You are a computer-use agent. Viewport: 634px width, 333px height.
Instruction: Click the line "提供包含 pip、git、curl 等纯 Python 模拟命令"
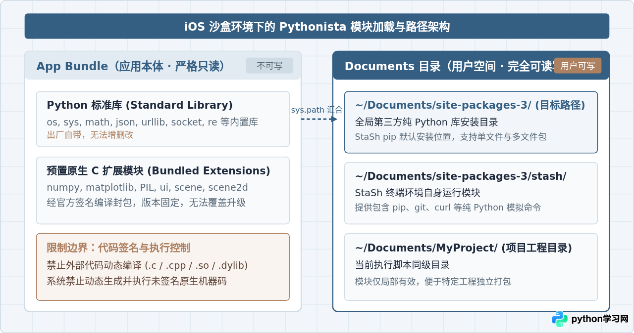pos(448,208)
